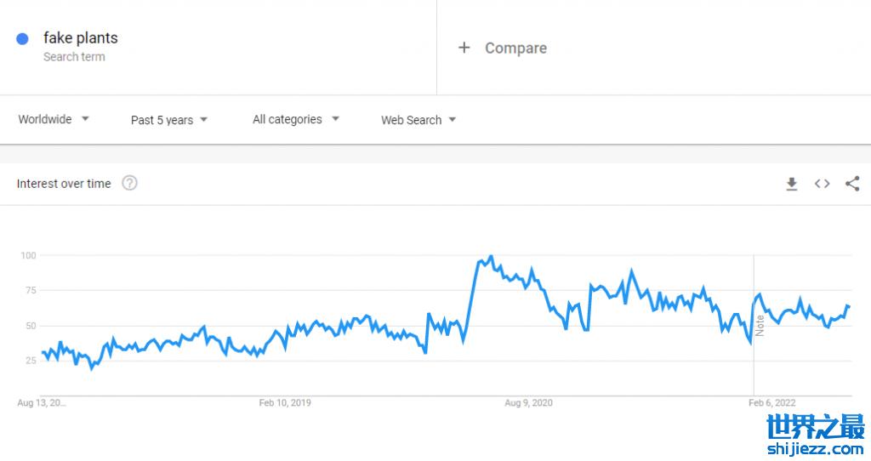871x461 pixels.
Task: Download the interest over time data
Action: (792, 184)
